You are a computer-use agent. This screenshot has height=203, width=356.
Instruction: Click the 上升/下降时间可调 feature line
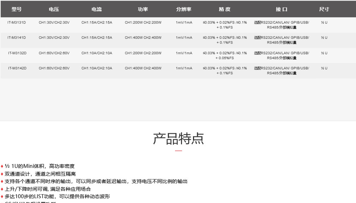click(x=48, y=189)
